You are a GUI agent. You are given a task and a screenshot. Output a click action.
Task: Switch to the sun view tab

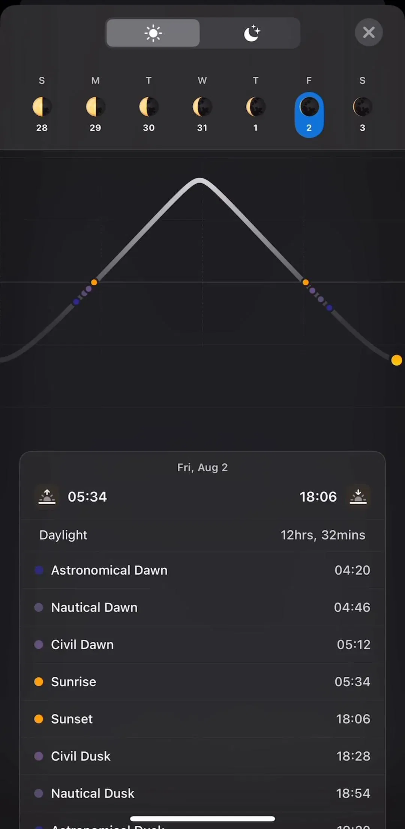pos(153,33)
